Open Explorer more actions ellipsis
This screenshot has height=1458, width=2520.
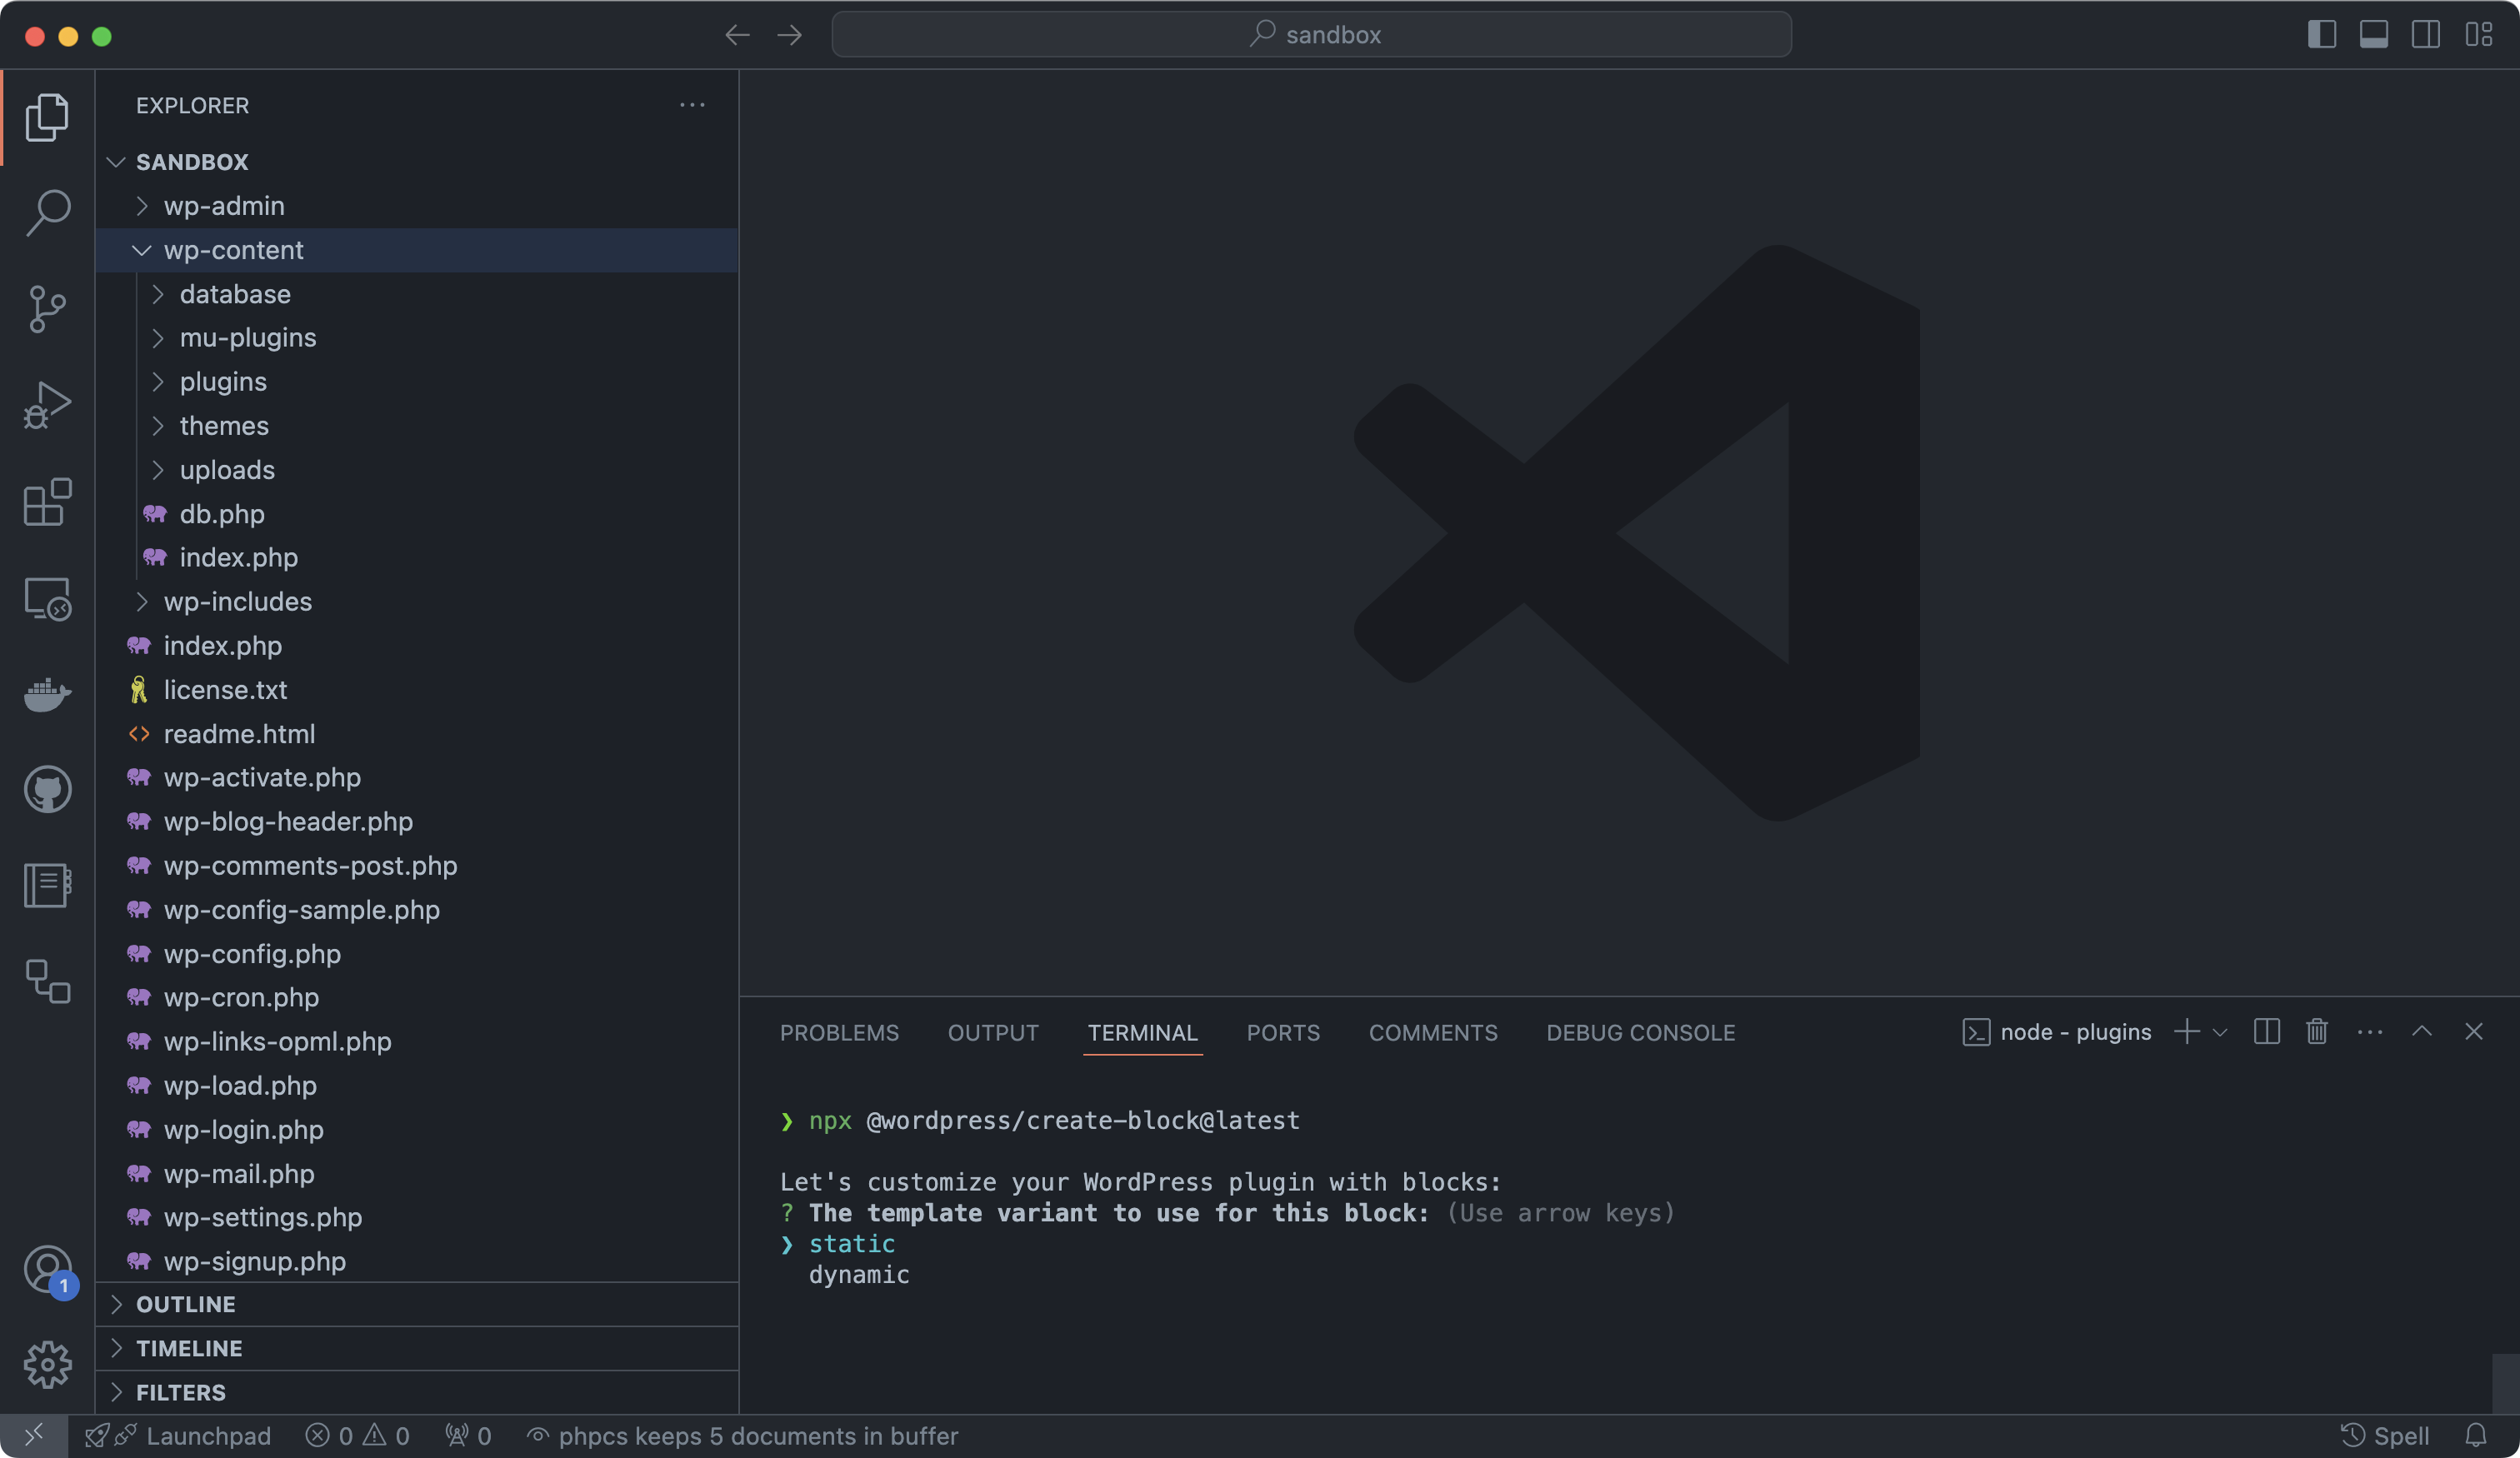pos(692,105)
